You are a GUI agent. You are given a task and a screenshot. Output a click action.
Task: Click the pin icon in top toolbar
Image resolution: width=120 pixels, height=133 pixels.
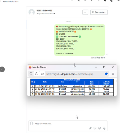(105, 1)
